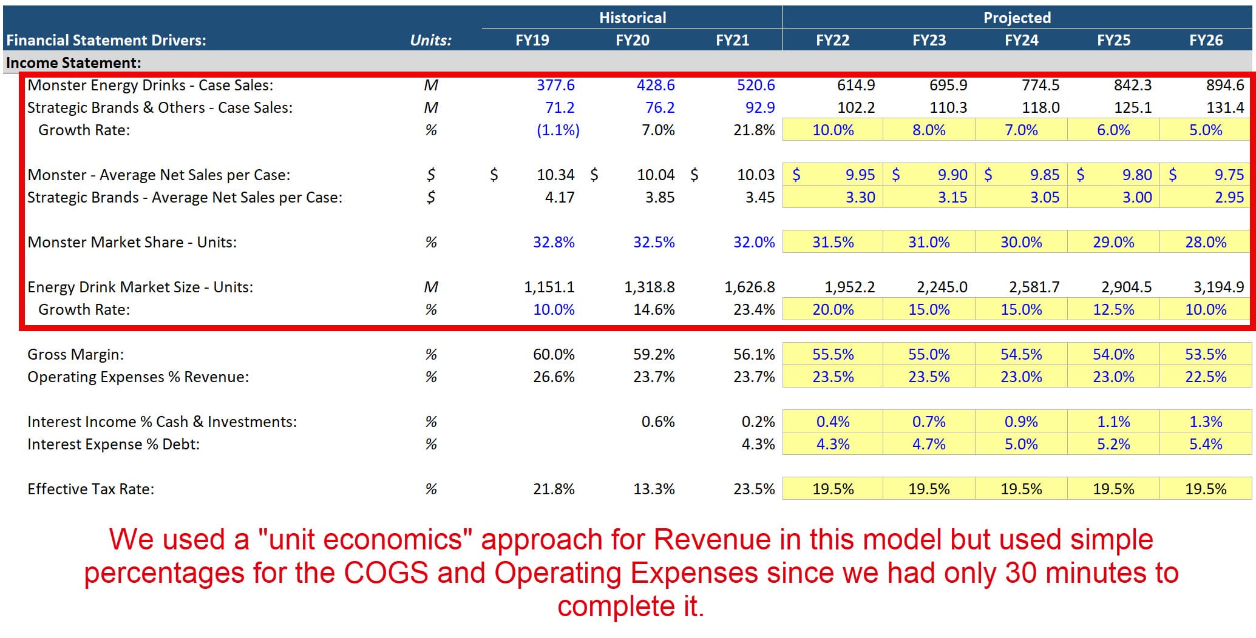Edit FY25 Interest Expense % Debt input
The image size is (1256, 638).
pos(1115,443)
